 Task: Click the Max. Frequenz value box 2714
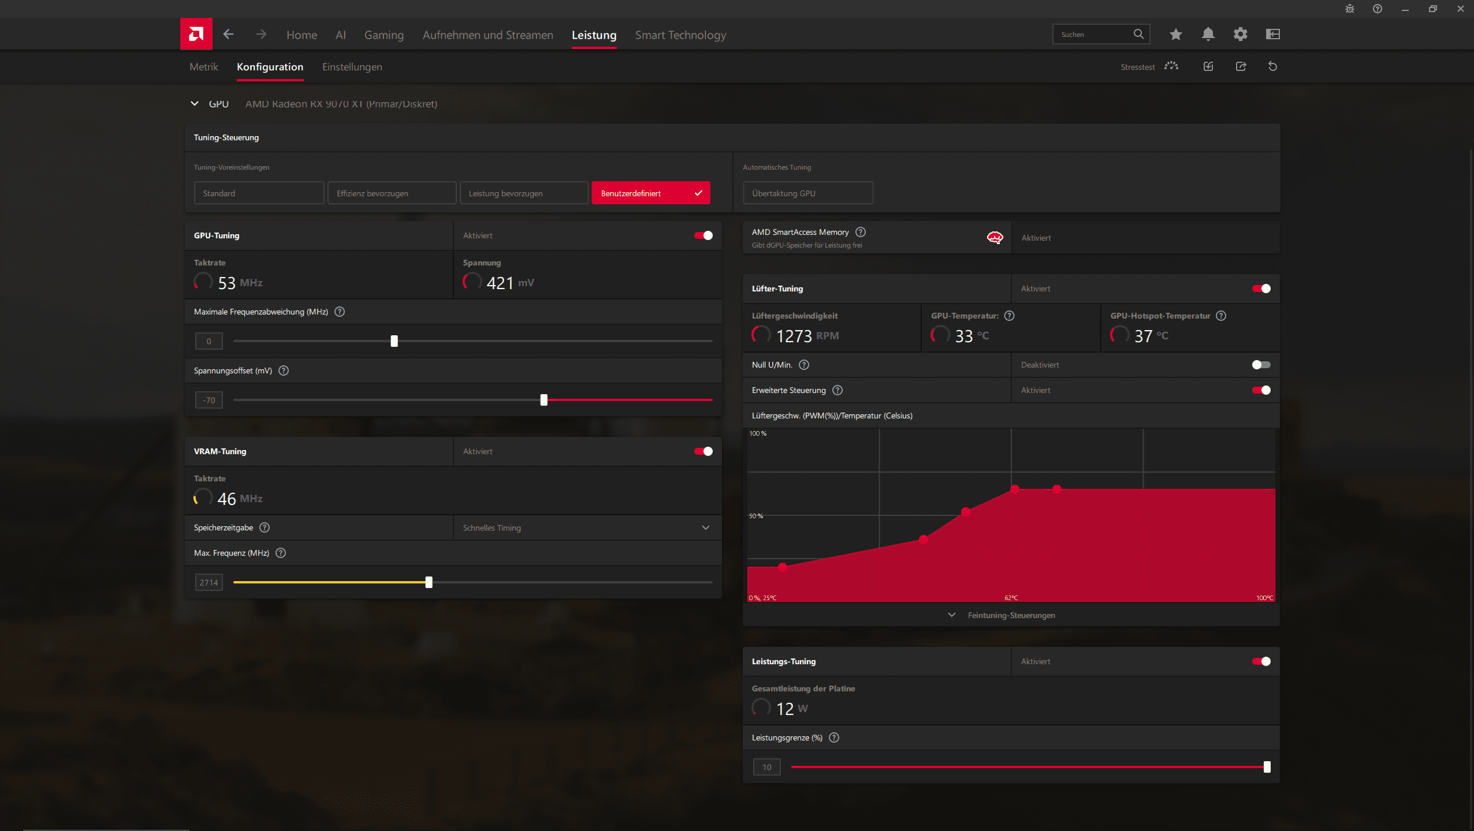tap(209, 582)
